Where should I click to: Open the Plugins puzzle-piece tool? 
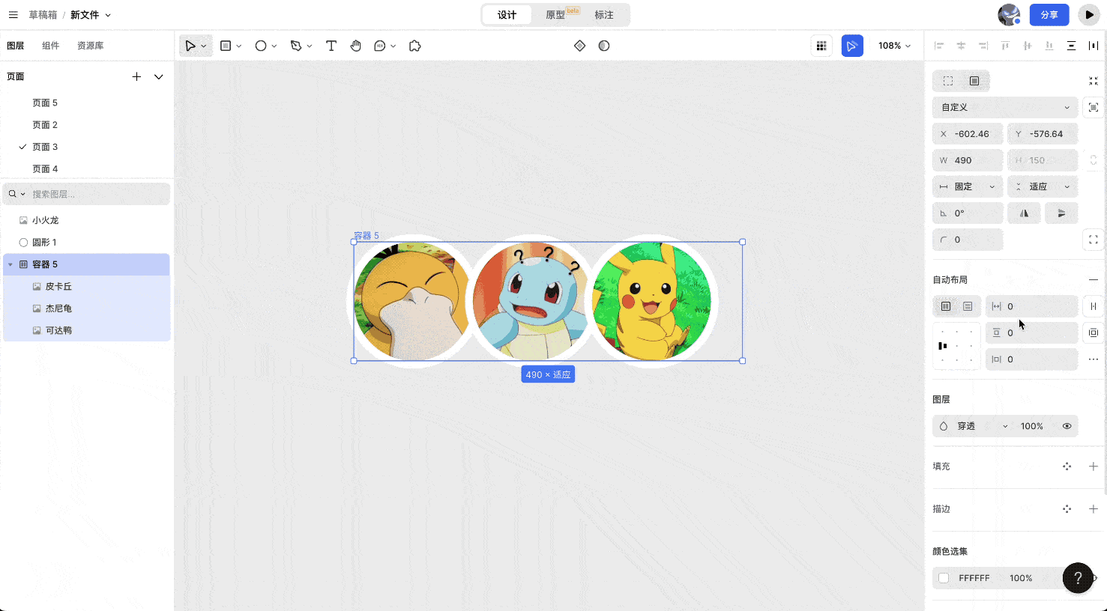pyautogui.click(x=415, y=46)
